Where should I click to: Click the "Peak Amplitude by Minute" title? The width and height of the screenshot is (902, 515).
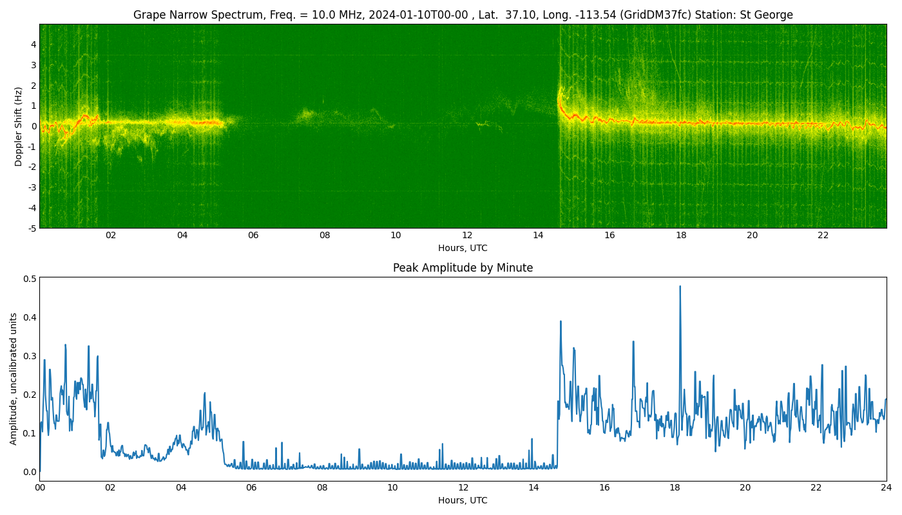coord(463,268)
